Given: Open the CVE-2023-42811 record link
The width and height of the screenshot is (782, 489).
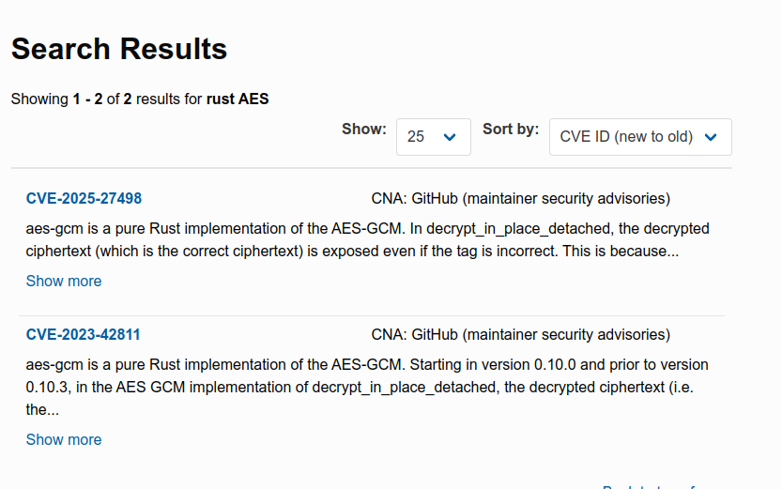Looking at the screenshot, I should click(84, 334).
